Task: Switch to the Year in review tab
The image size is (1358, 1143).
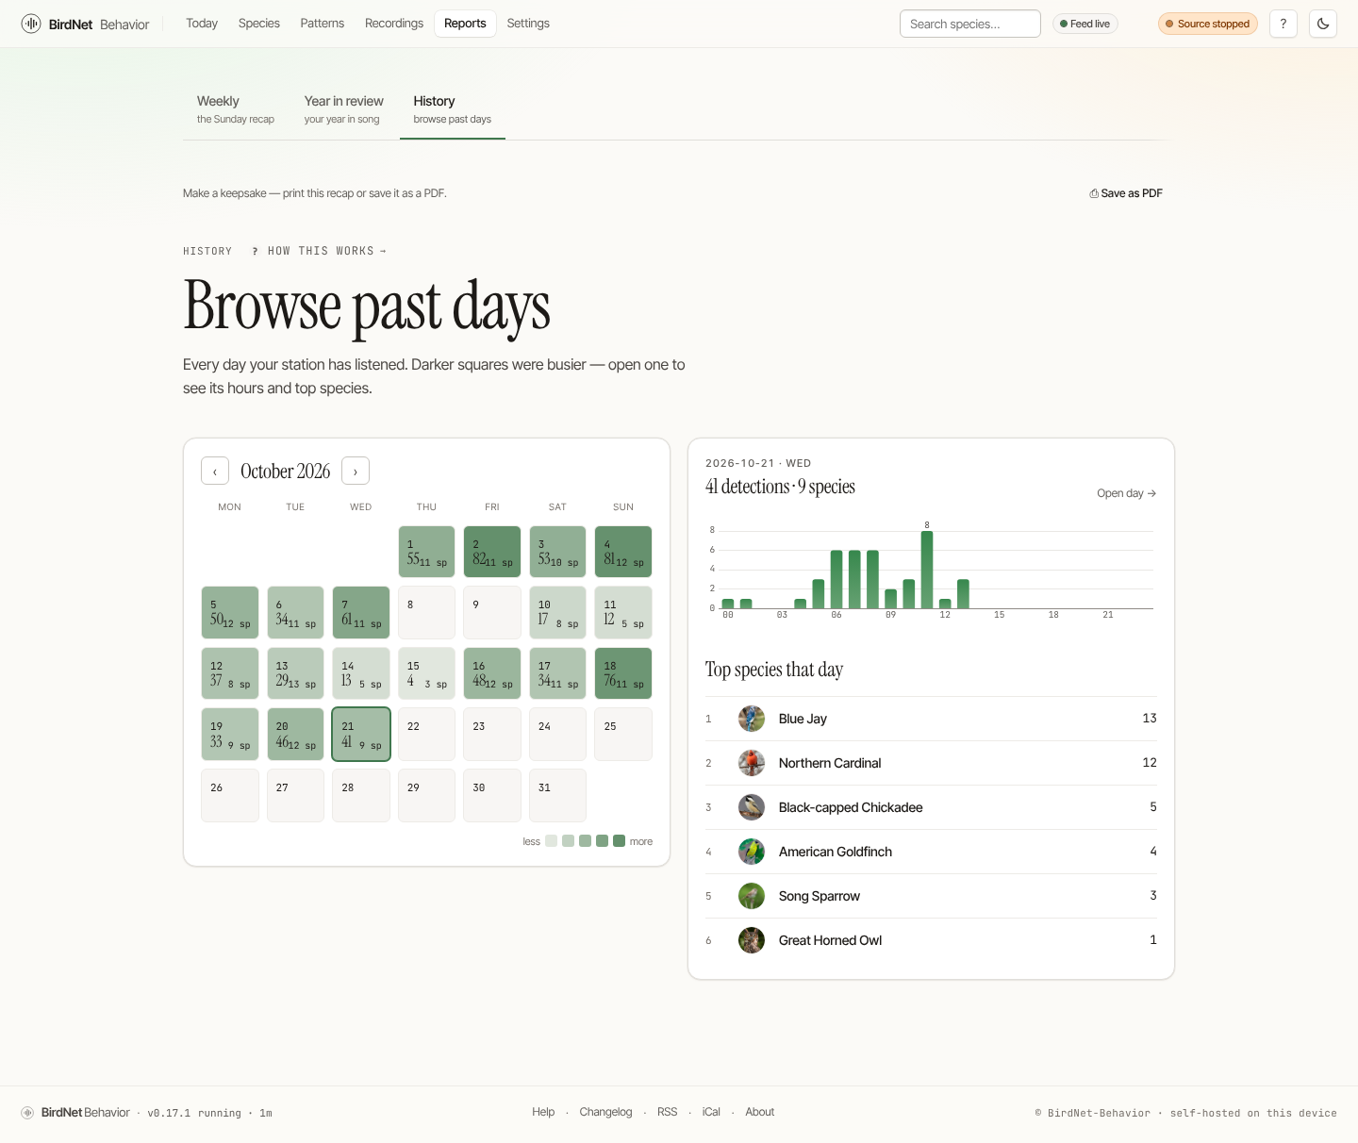Action: pos(344,109)
